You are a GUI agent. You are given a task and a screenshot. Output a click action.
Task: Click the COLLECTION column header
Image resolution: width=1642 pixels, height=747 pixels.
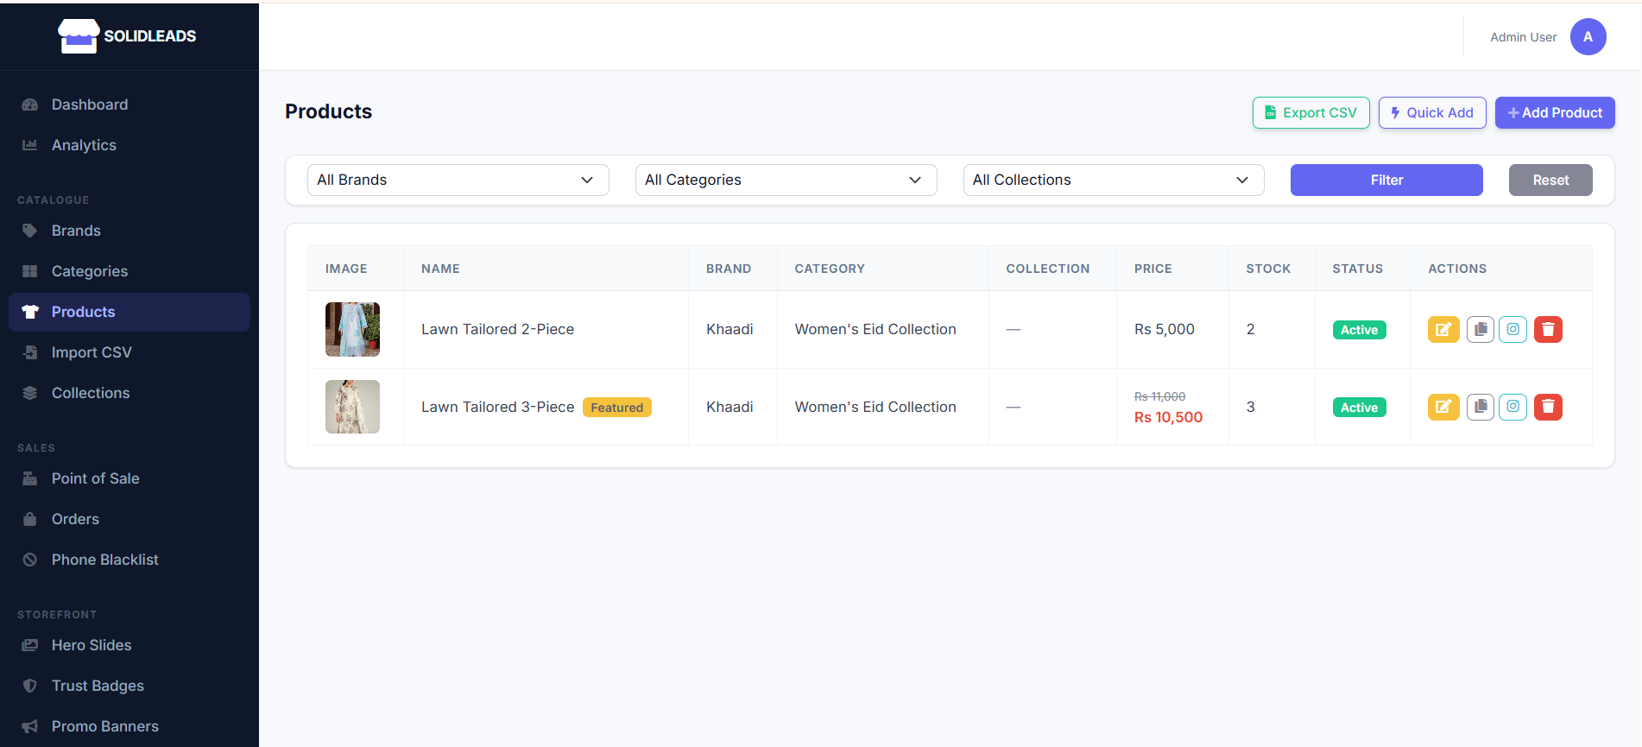pos(1048,269)
